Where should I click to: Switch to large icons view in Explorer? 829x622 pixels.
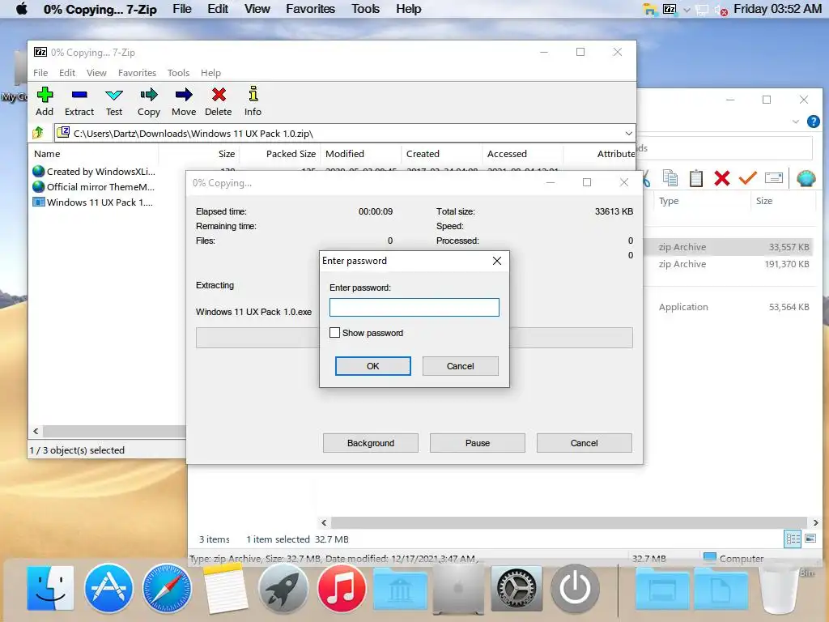coord(810,539)
